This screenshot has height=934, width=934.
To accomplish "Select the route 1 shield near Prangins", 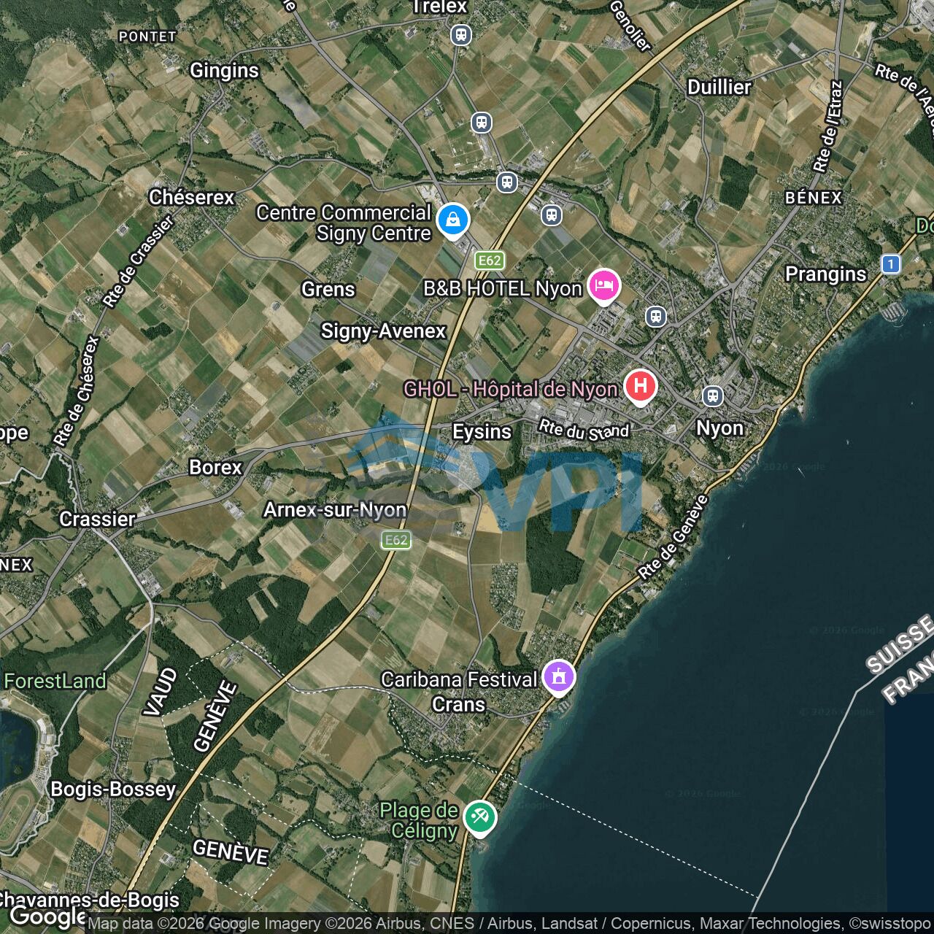I will tap(891, 264).
